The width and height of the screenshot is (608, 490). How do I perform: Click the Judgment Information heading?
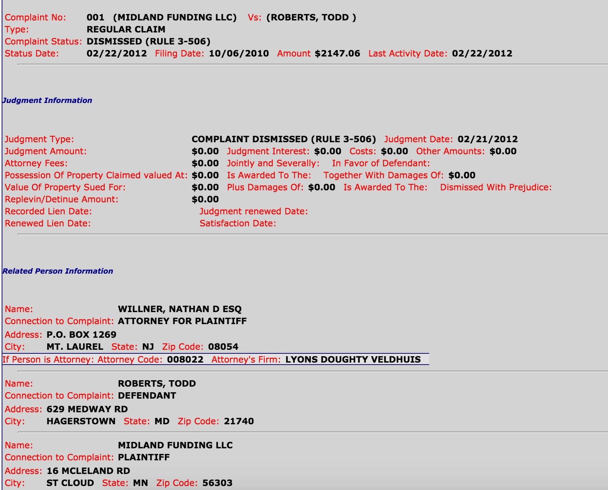pyautogui.click(x=47, y=101)
